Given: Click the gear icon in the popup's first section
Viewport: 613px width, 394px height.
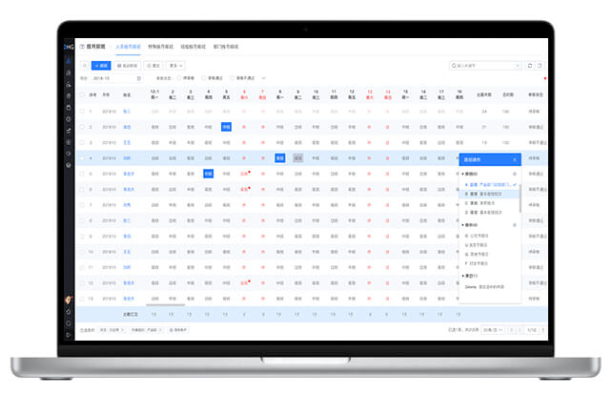Looking at the screenshot, I should (x=515, y=175).
